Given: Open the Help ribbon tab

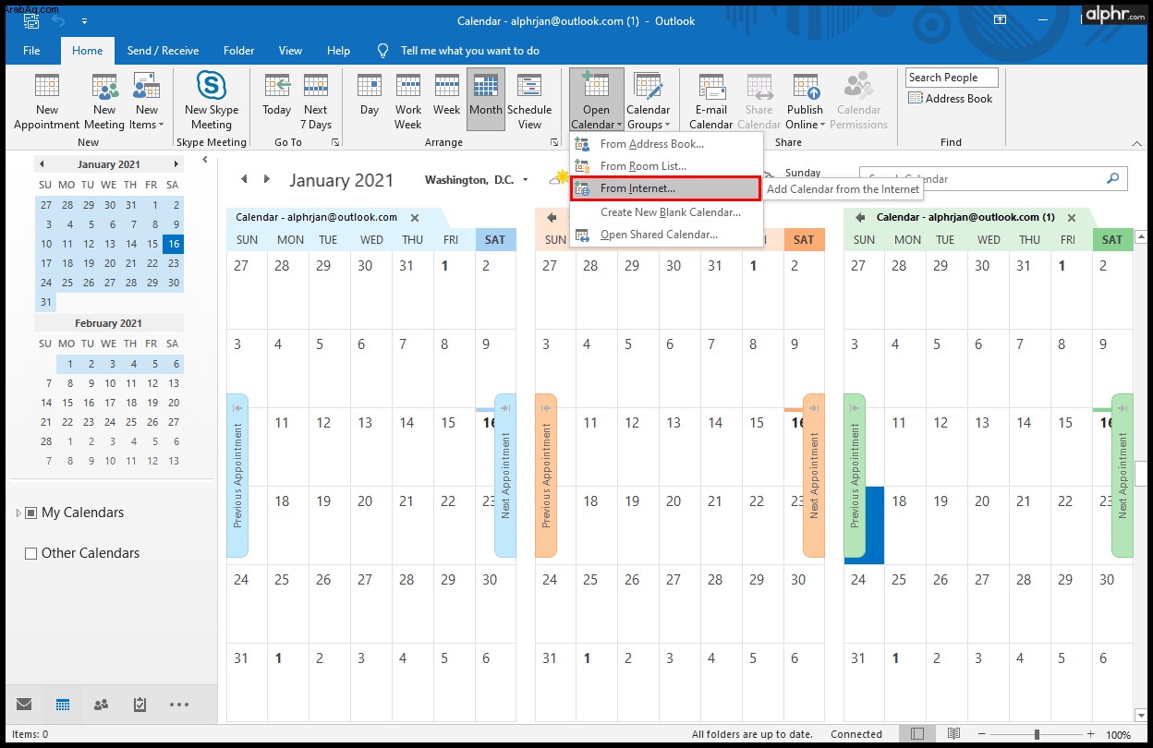Looking at the screenshot, I should coord(338,51).
